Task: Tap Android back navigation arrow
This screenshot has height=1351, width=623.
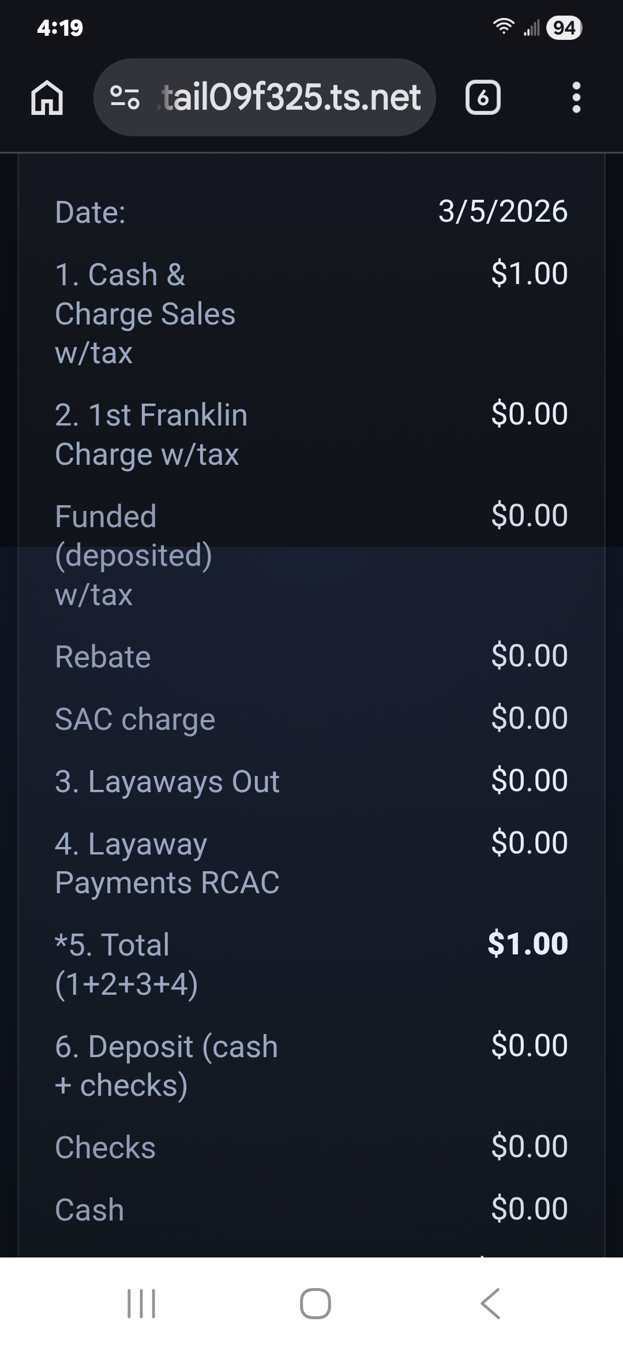Action: [490, 1304]
